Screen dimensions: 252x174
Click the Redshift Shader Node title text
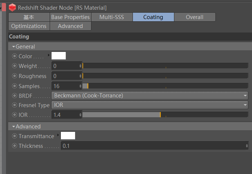pyautogui.click(x=62, y=8)
